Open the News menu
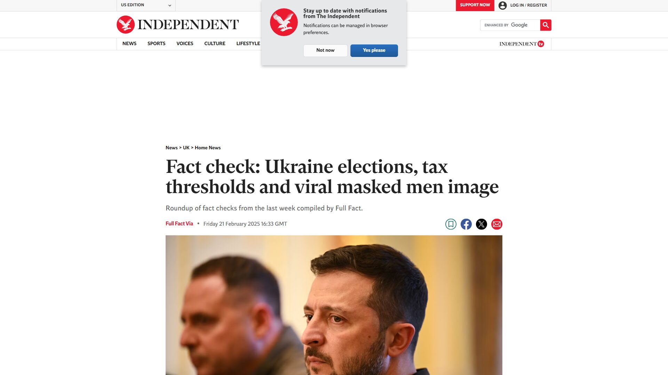668x375 pixels. (x=129, y=43)
